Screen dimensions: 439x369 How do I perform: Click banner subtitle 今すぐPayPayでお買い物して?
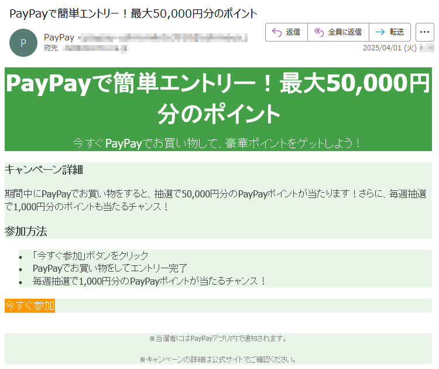click(217, 143)
